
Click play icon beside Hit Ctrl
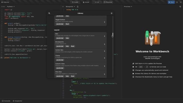point(133,67)
